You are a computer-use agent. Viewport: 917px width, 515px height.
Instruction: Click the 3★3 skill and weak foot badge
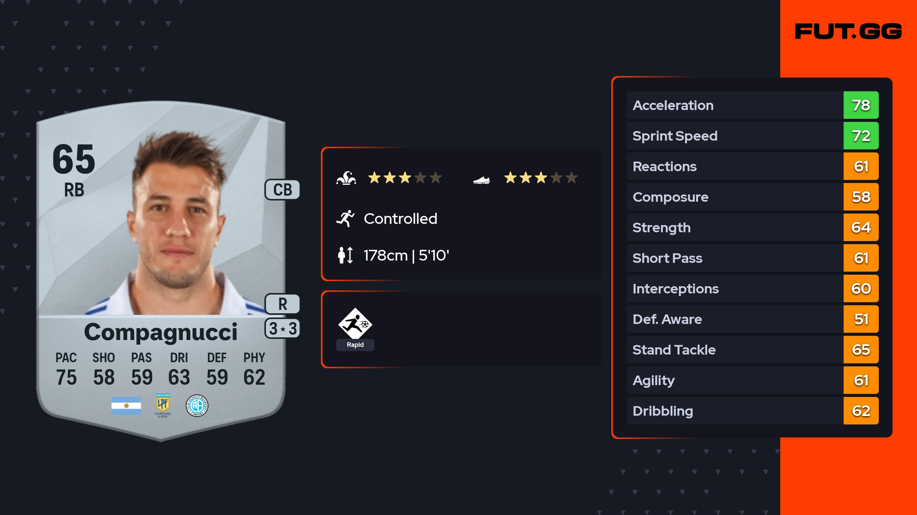pyautogui.click(x=282, y=329)
